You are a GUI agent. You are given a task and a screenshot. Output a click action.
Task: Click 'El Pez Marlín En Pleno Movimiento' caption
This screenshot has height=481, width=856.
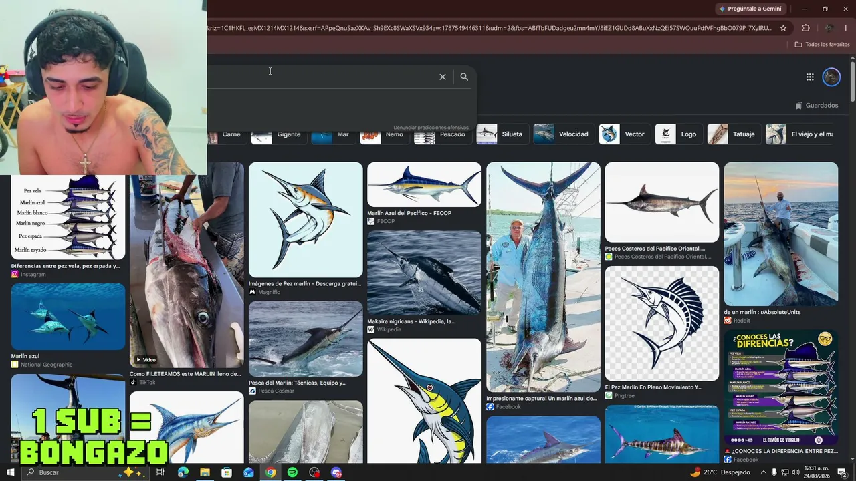[x=654, y=387]
